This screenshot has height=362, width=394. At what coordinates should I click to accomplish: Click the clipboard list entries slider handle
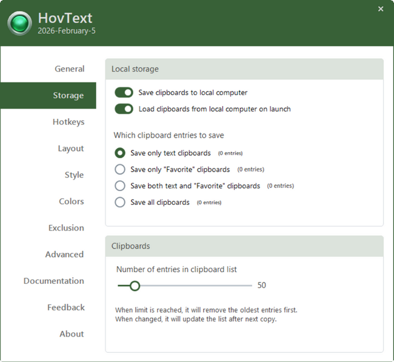[135, 286]
